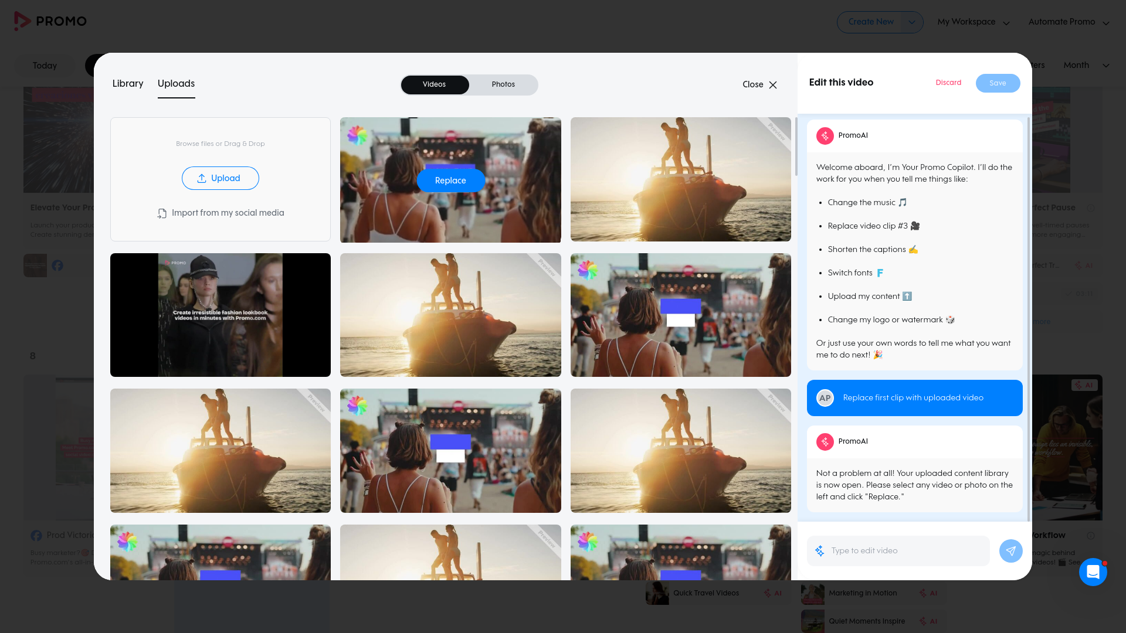Click the Quick Travel Videos thumbnail
1126x633 pixels.
click(657, 593)
